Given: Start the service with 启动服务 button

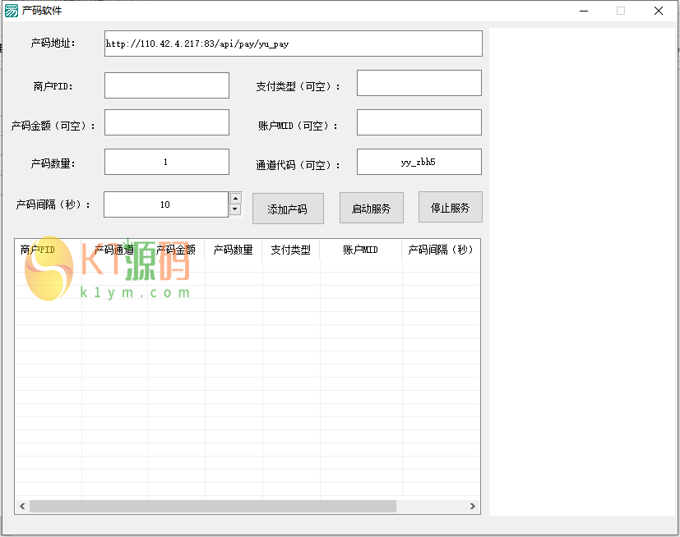Looking at the screenshot, I should tap(371, 209).
